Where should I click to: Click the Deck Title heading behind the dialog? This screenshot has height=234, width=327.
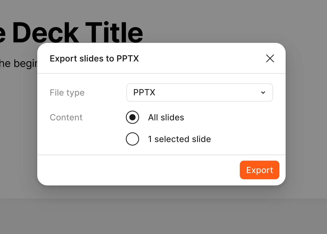(78, 32)
